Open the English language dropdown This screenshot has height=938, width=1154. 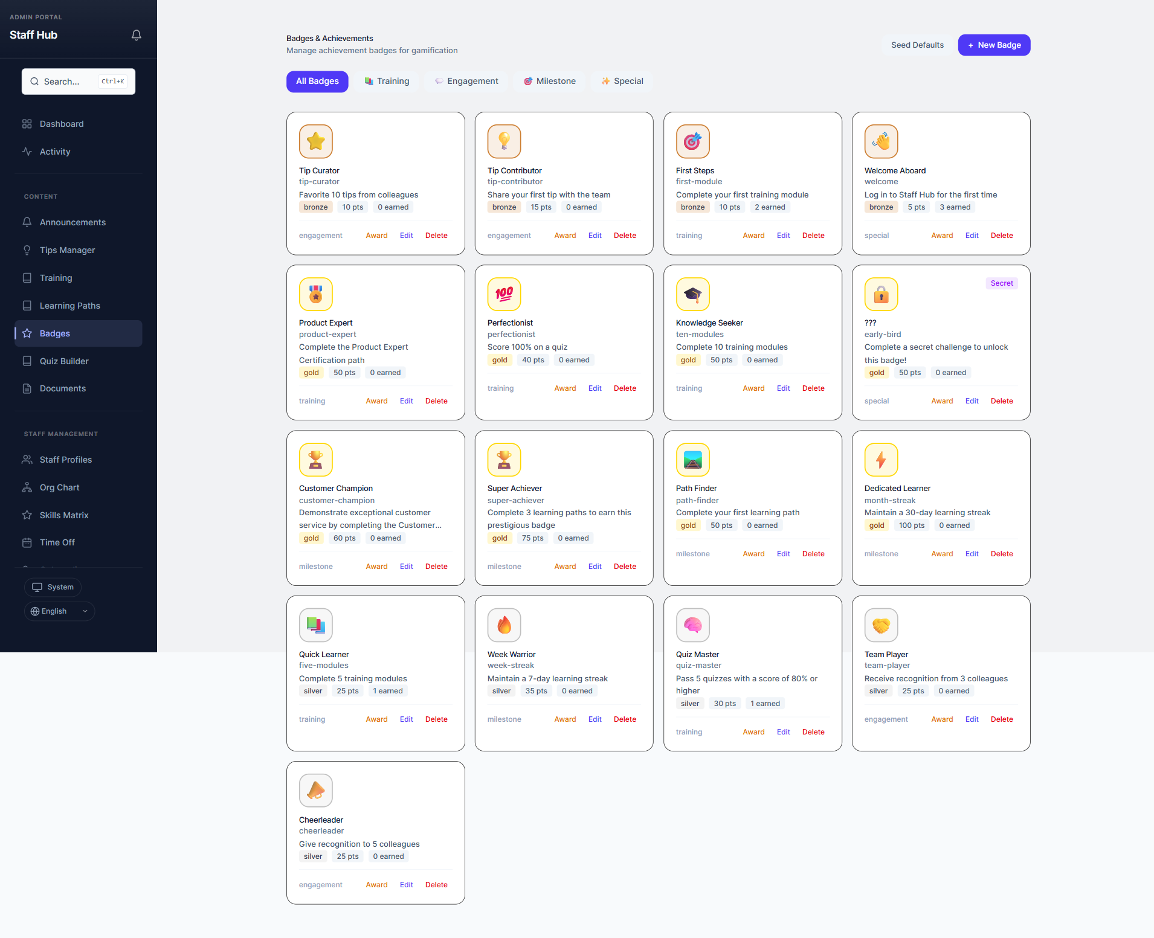(59, 611)
